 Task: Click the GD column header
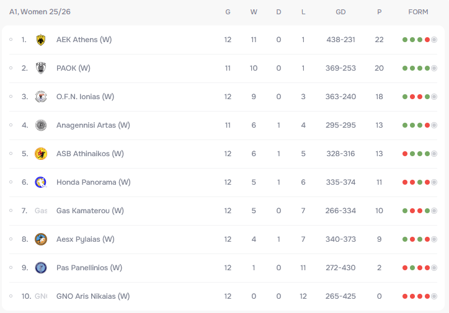pyautogui.click(x=340, y=12)
